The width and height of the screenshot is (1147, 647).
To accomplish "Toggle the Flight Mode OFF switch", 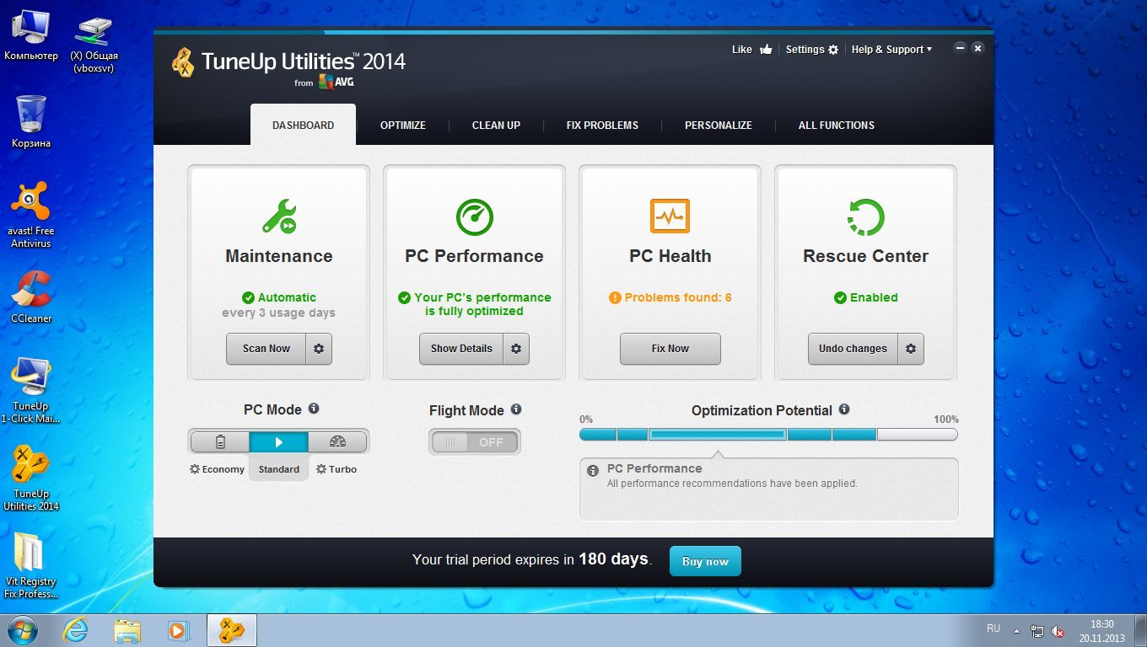I will pyautogui.click(x=474, y=441).
